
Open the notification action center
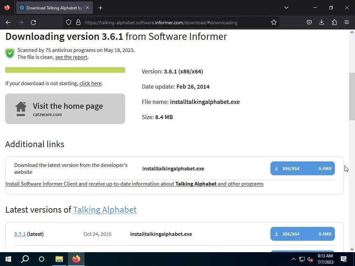coord(344,259)
